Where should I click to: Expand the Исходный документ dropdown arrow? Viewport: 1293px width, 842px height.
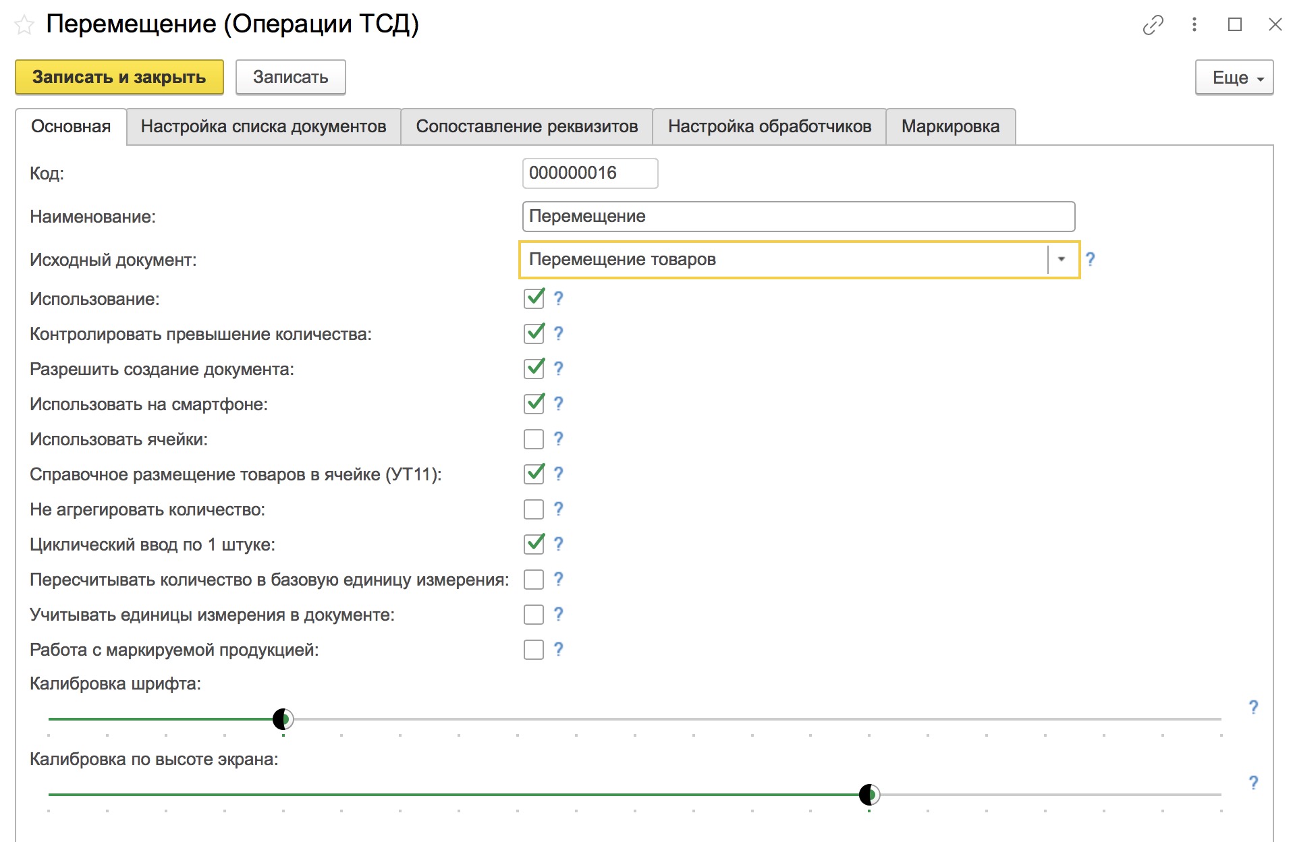click(x=1062, y=259)
